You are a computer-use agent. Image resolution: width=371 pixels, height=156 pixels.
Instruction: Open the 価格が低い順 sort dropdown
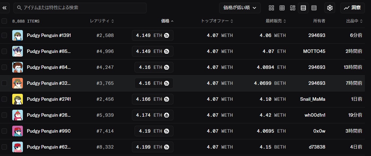[x=240, y=8]
